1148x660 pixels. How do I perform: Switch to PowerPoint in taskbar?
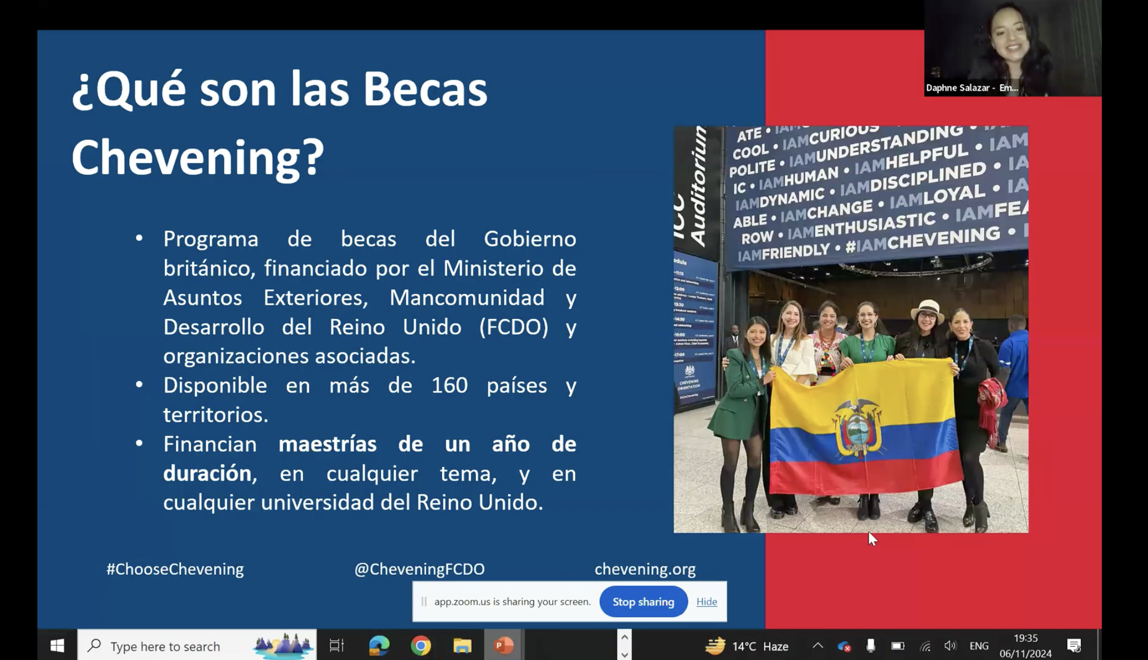[x=503, y=646]
